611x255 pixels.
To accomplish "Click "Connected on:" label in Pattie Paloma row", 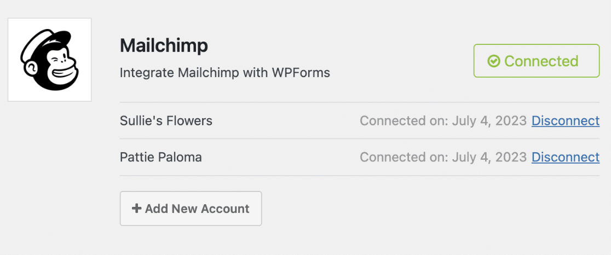I will click(x=404, y=158).
